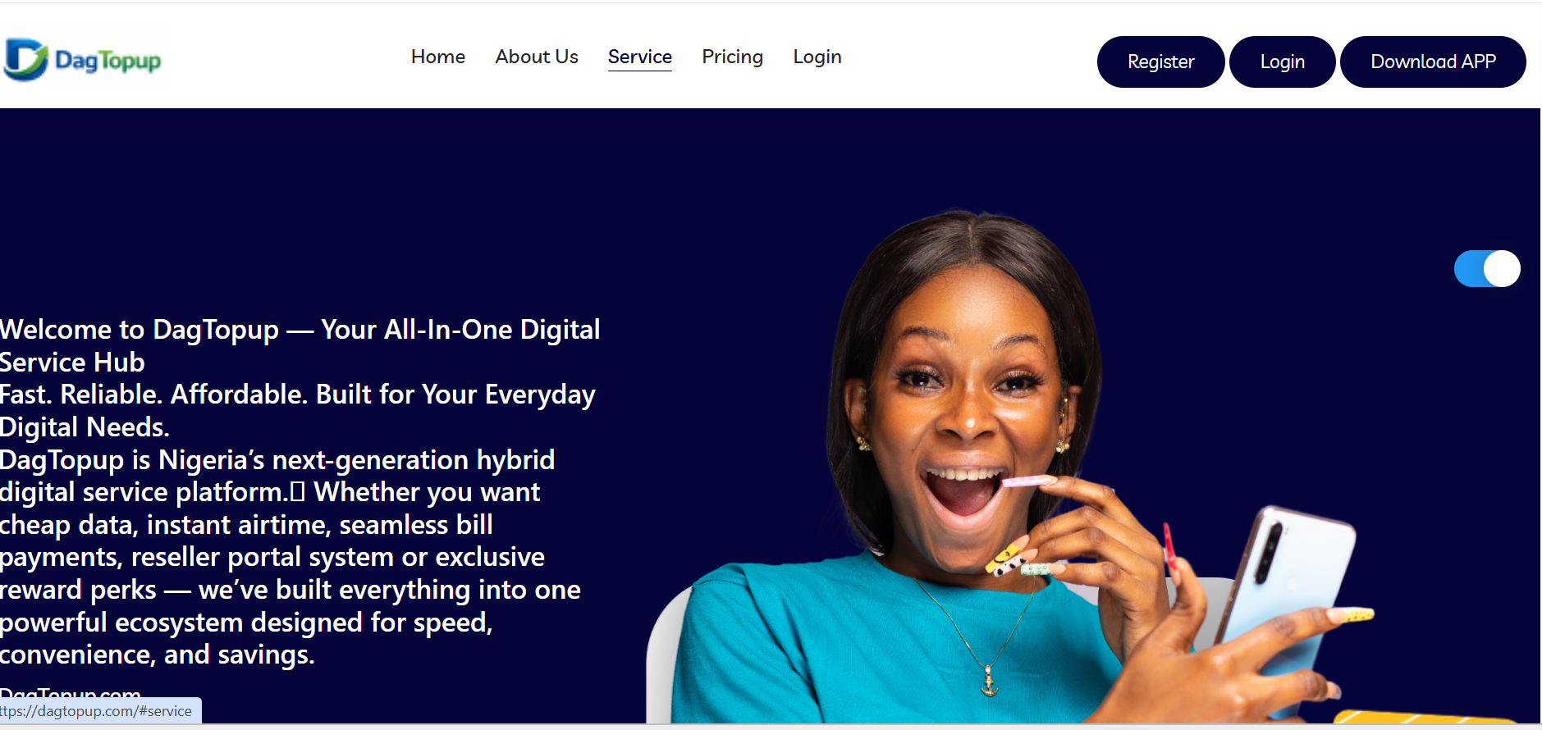This screenshot has height=730, width=1542.
Task: Click the dark rounded Login button
Action: point(1282,62)
